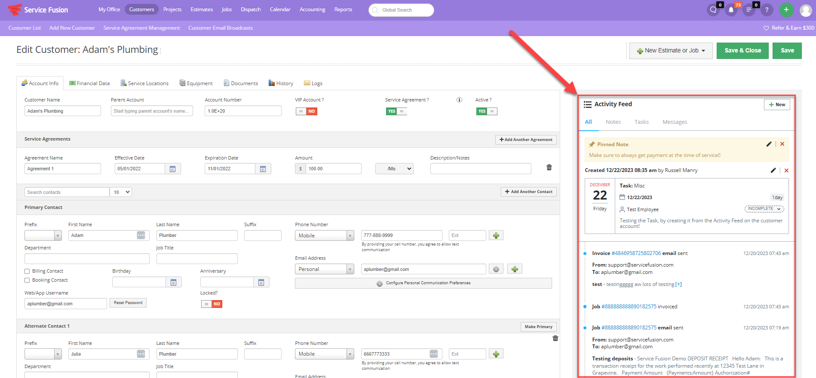Click Make Primary for Alternate Contact 1

(539, 327)
